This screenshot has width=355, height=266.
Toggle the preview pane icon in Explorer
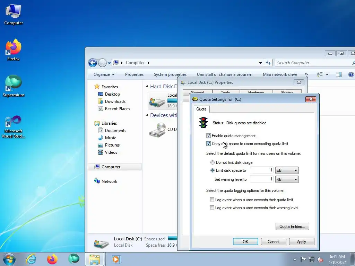click(338, 74)
